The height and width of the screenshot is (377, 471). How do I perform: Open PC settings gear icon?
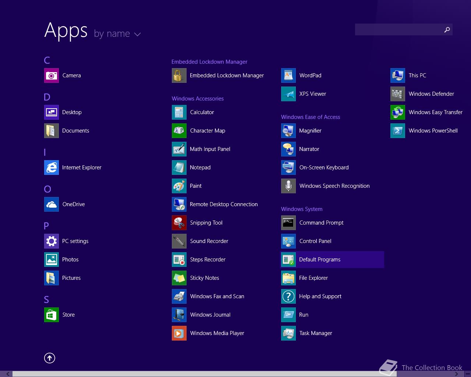point(52,241)
